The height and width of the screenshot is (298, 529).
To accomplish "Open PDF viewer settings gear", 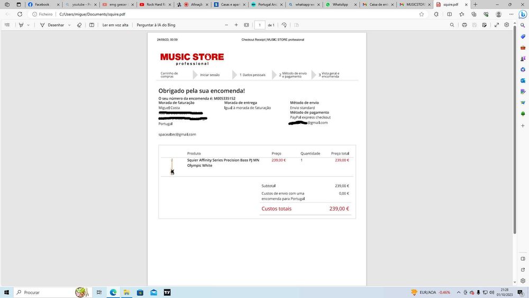I will 507,25.
